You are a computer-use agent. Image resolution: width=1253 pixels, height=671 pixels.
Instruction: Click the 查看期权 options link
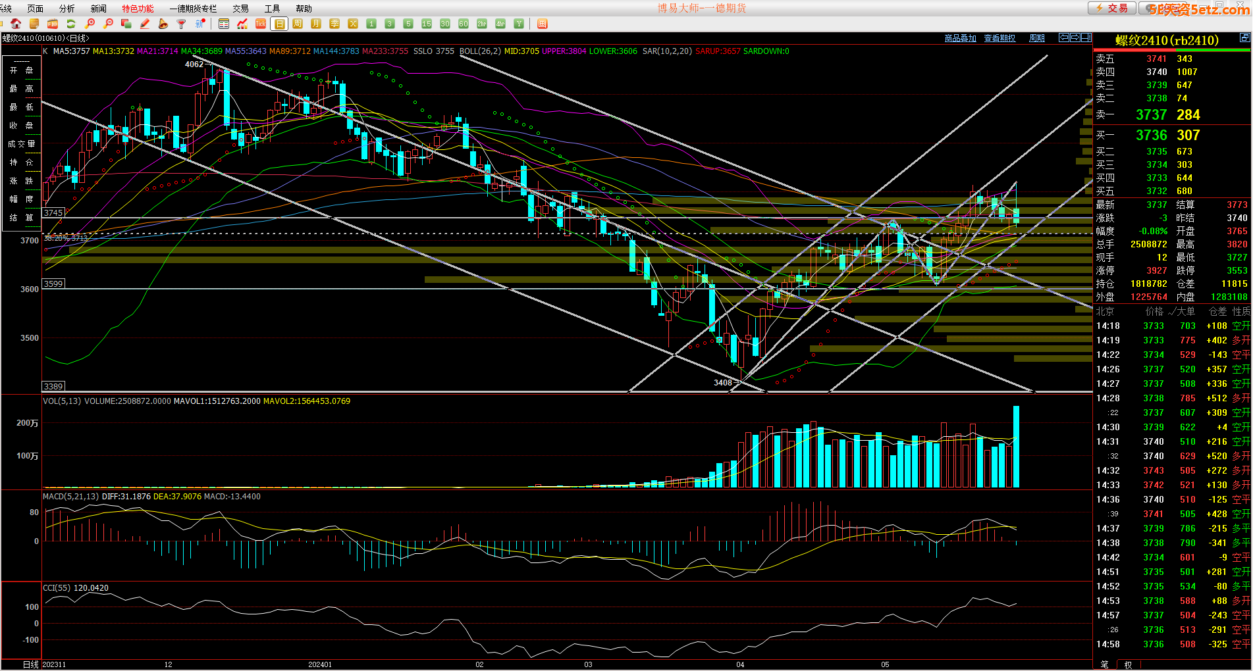pos(1000,38)
